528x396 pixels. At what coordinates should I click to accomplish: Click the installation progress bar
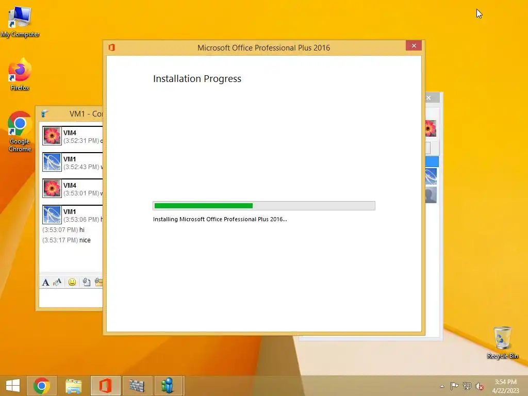tap(264, 206)
